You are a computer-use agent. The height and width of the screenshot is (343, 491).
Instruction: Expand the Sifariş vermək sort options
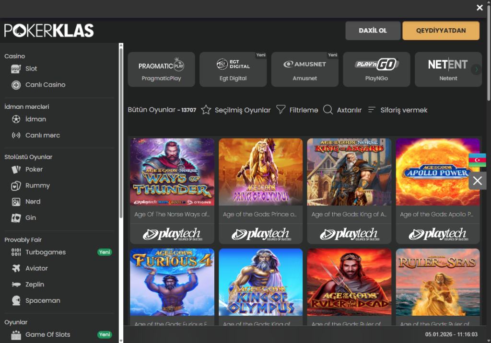(397, 110)
